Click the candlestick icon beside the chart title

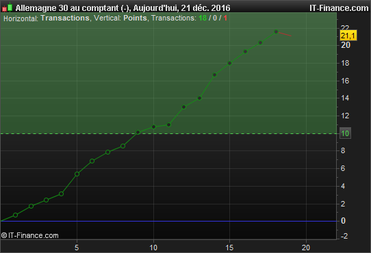click(x=7, y=7)
